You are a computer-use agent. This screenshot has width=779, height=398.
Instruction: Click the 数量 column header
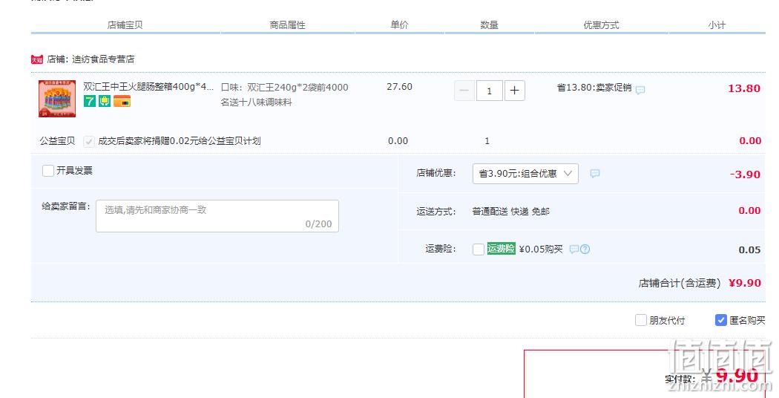[490, 25]
